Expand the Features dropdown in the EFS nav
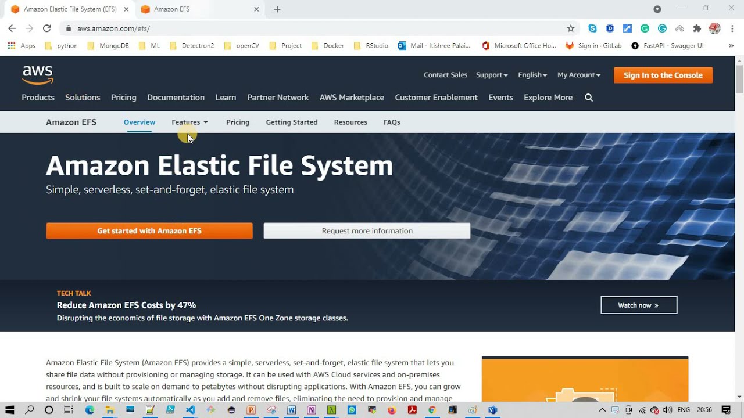Viewport: 744px width, 418px height. pyautogui.click(x=189, y=122)
